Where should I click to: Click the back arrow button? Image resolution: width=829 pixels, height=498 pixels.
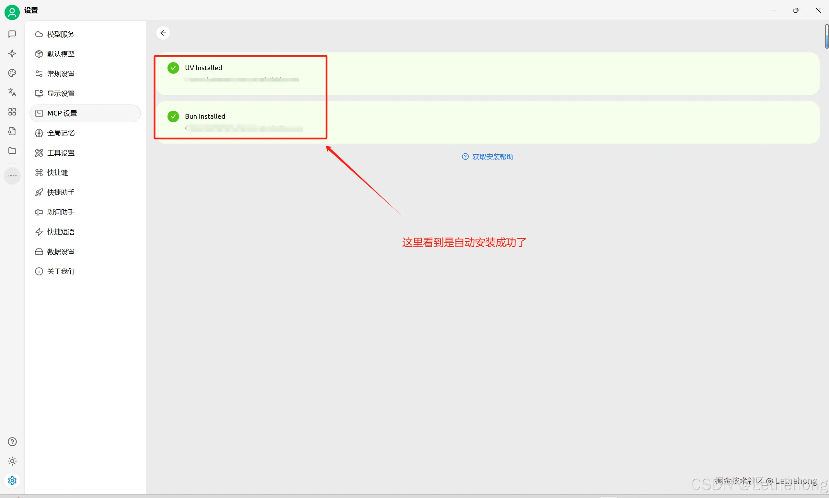[163, 33]
